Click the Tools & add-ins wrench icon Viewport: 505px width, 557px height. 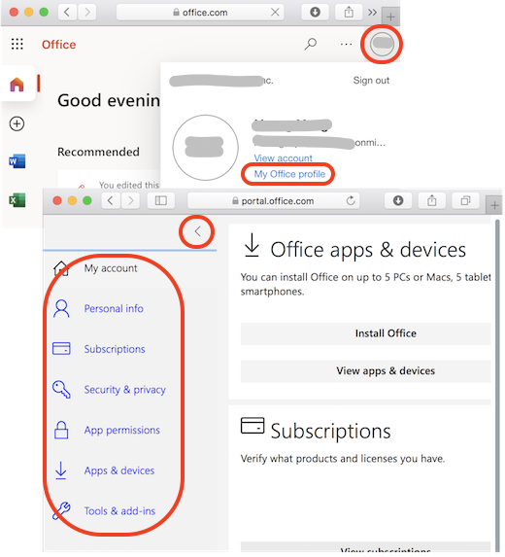tap(61, 511)
